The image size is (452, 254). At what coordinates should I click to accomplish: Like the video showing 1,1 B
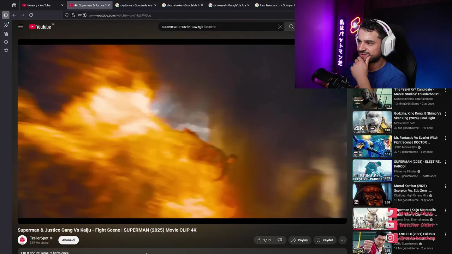263,240
